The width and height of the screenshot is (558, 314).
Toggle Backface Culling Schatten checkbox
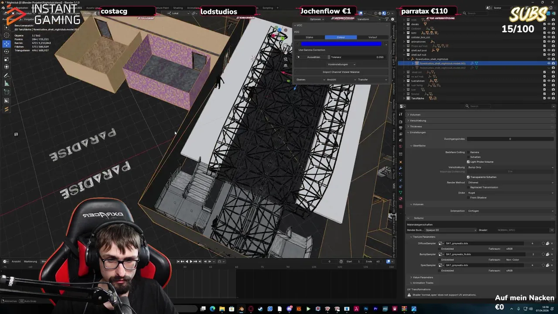click(468, 157)
